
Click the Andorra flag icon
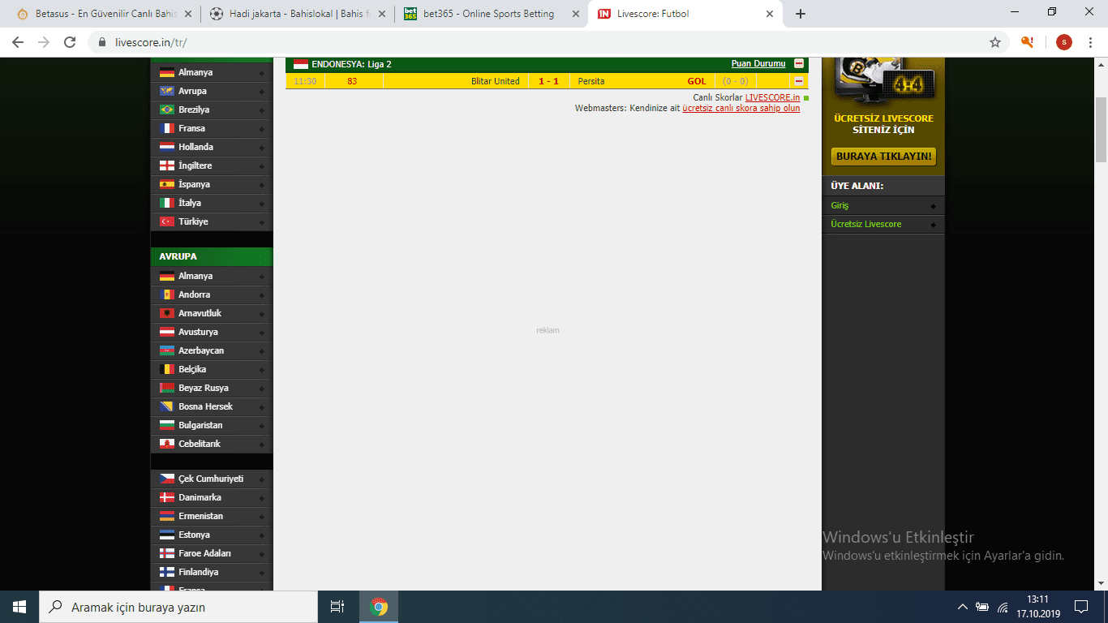(x=167, y=294)
